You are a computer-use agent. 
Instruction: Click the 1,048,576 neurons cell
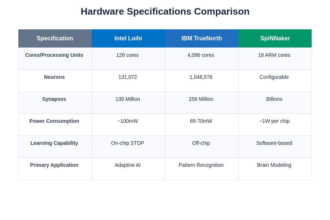(201, 77)
